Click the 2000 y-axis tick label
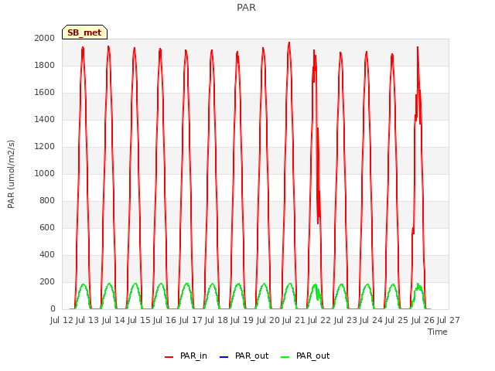 click(45, 38)
